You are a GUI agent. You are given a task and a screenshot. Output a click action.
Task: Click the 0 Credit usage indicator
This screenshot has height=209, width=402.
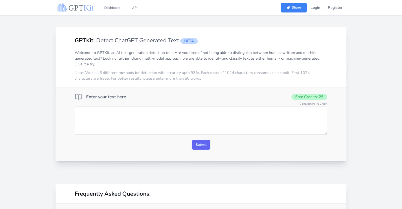click(322, 103)
